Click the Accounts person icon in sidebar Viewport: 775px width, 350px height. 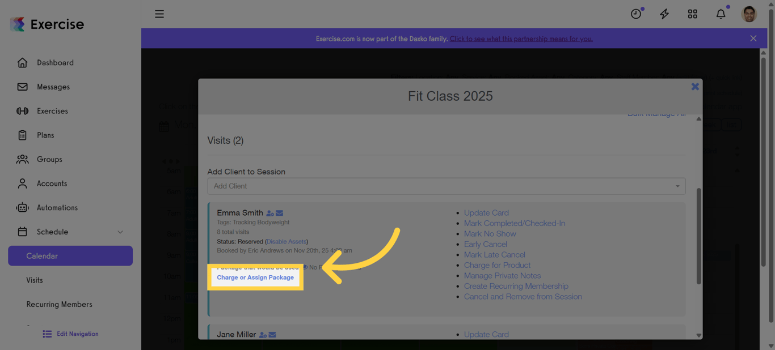22,183
